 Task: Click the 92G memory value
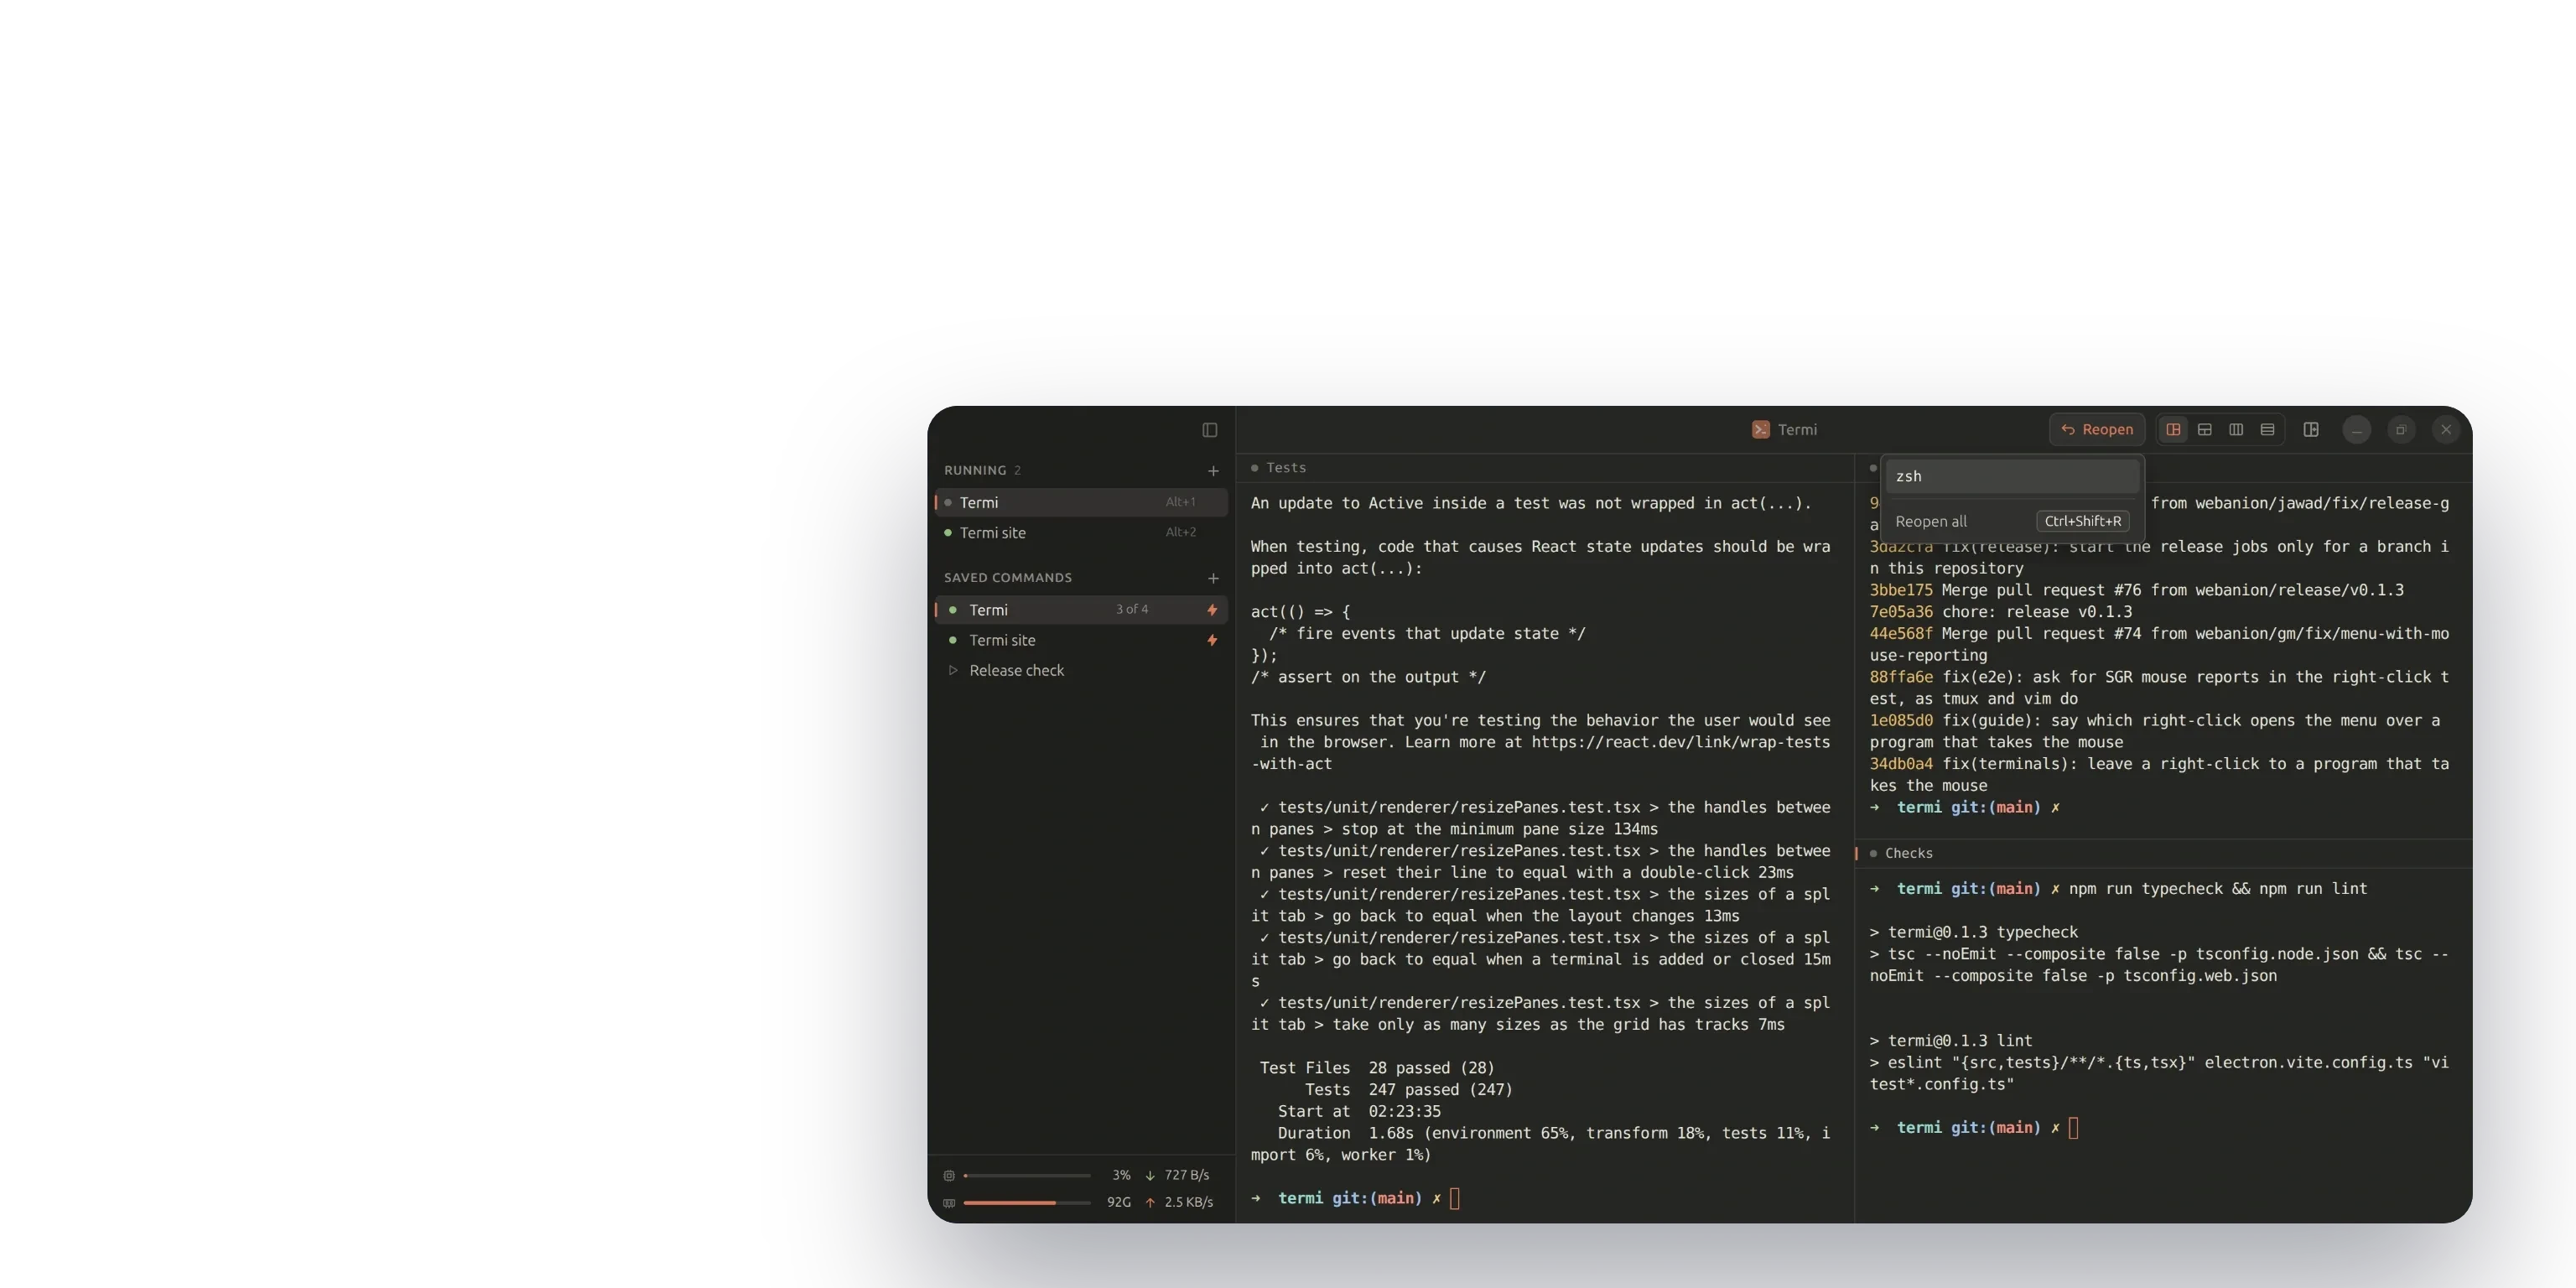coord(1119,1203)
